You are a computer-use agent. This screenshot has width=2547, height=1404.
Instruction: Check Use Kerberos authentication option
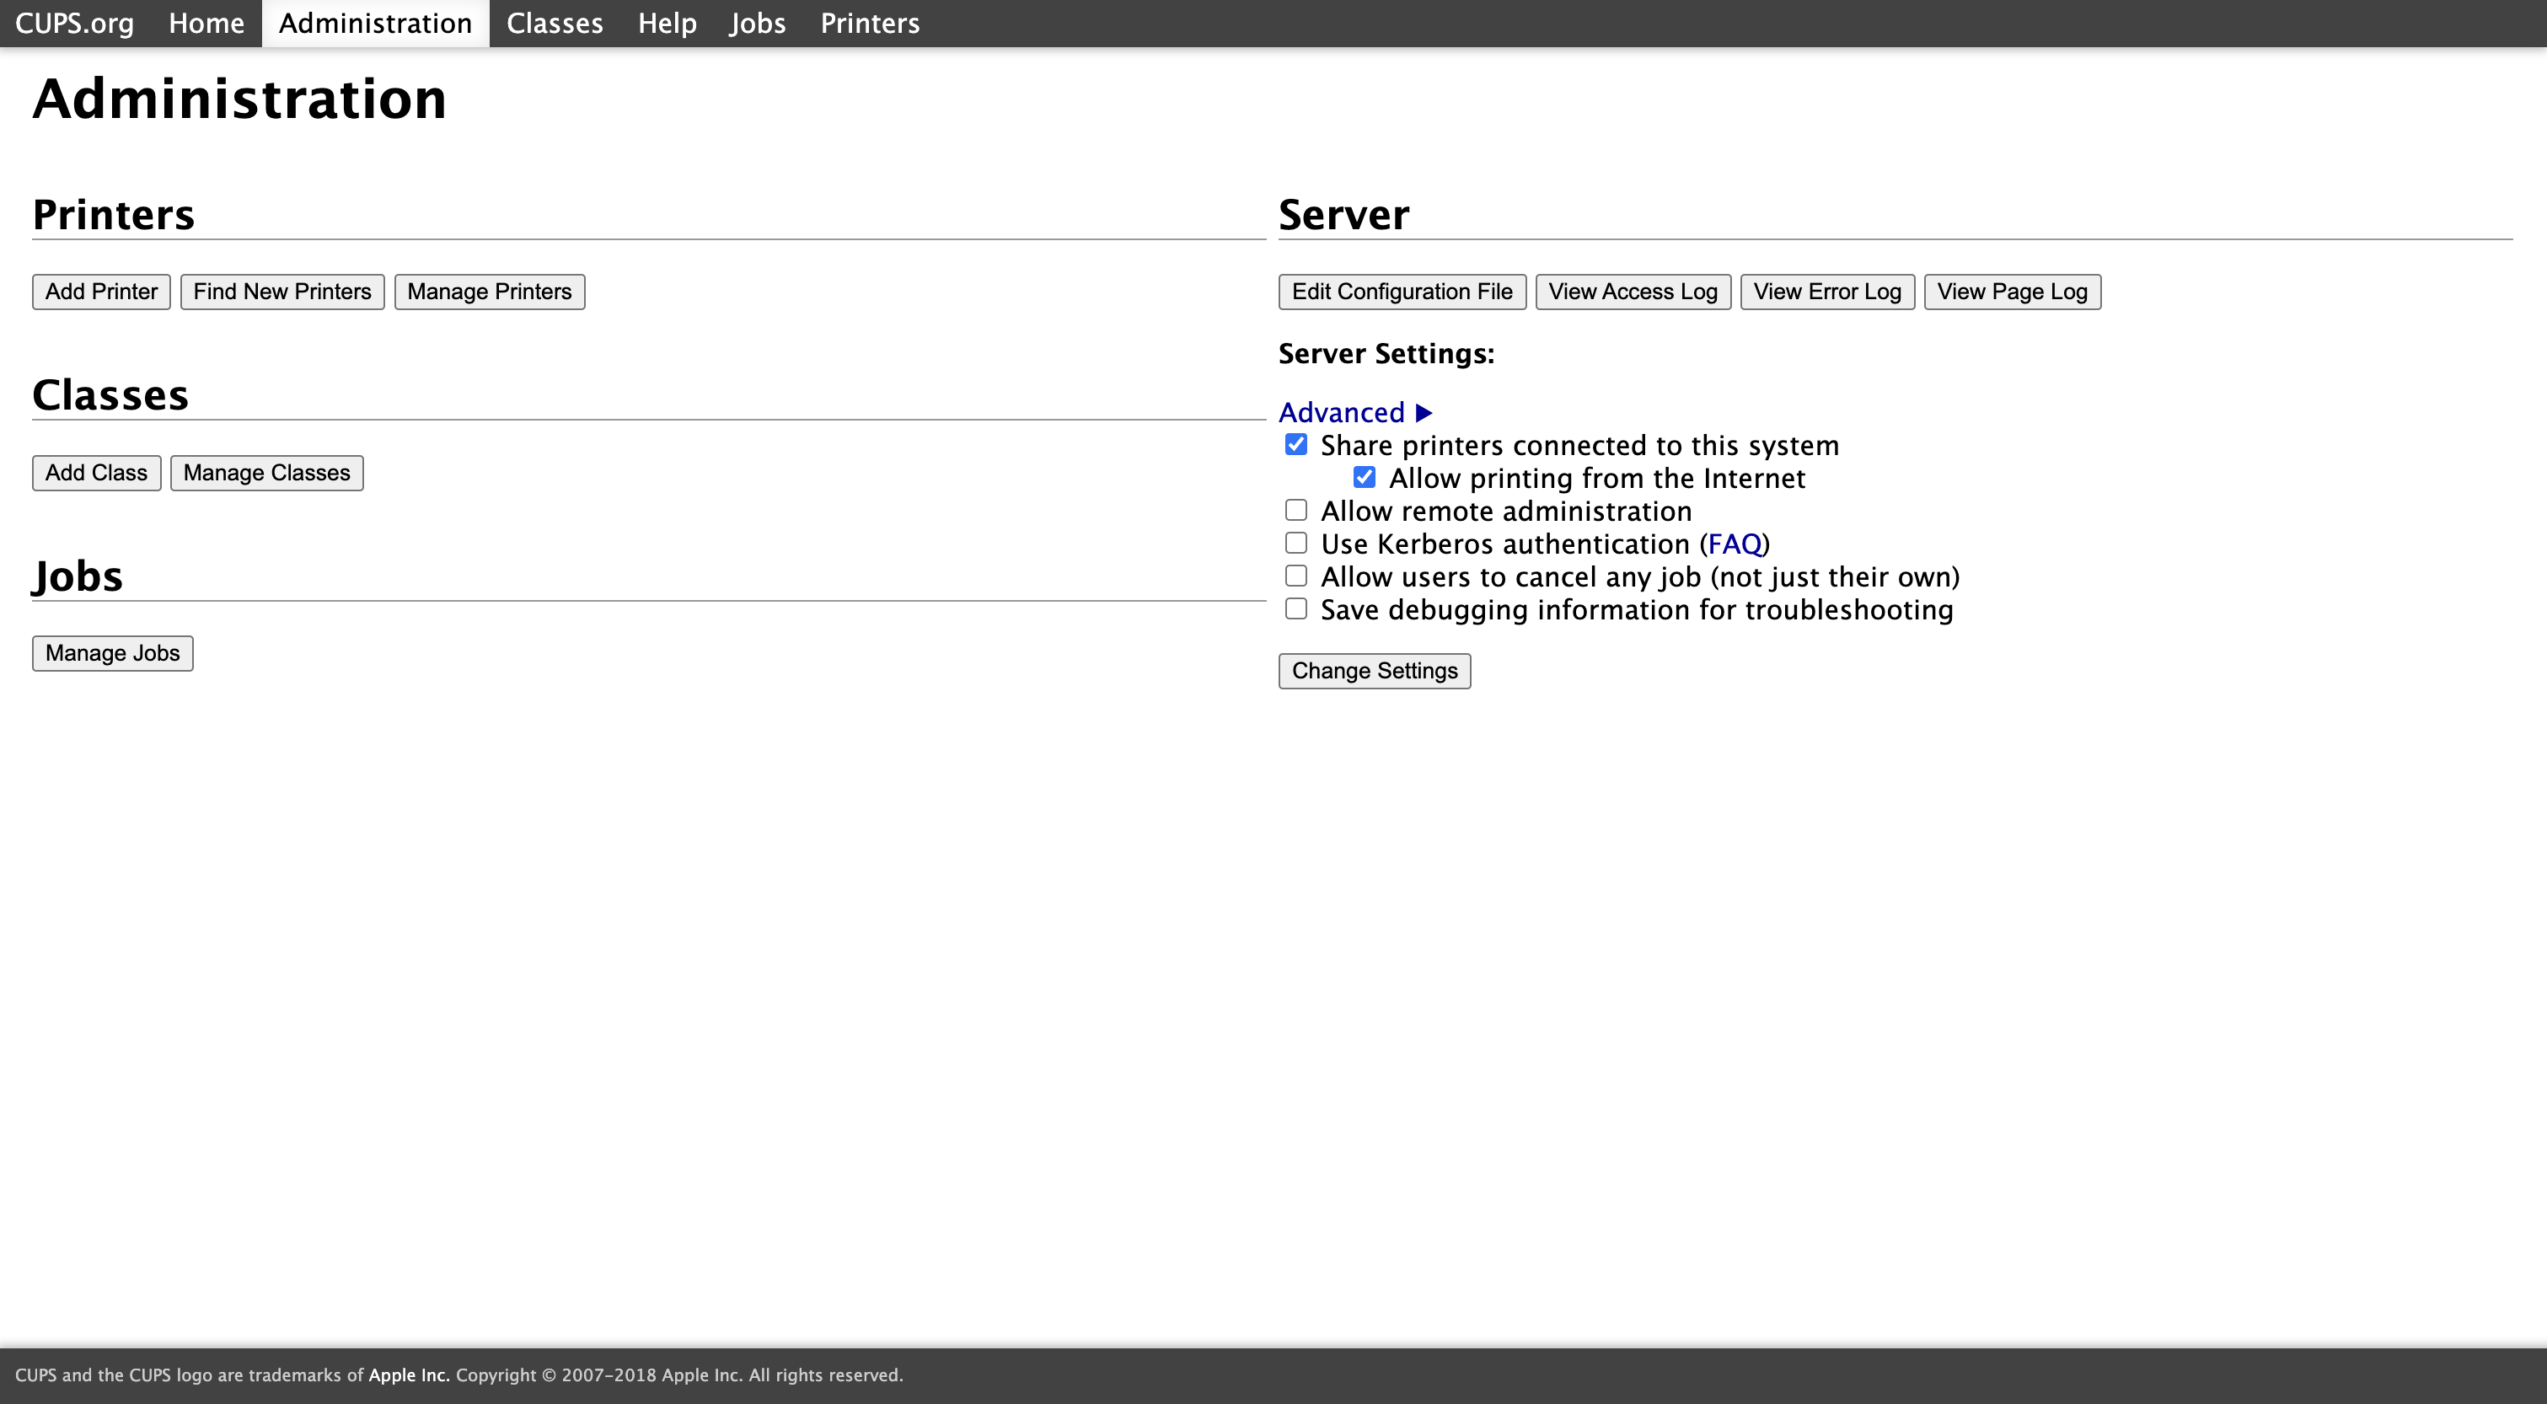[x=1295, y=543]
